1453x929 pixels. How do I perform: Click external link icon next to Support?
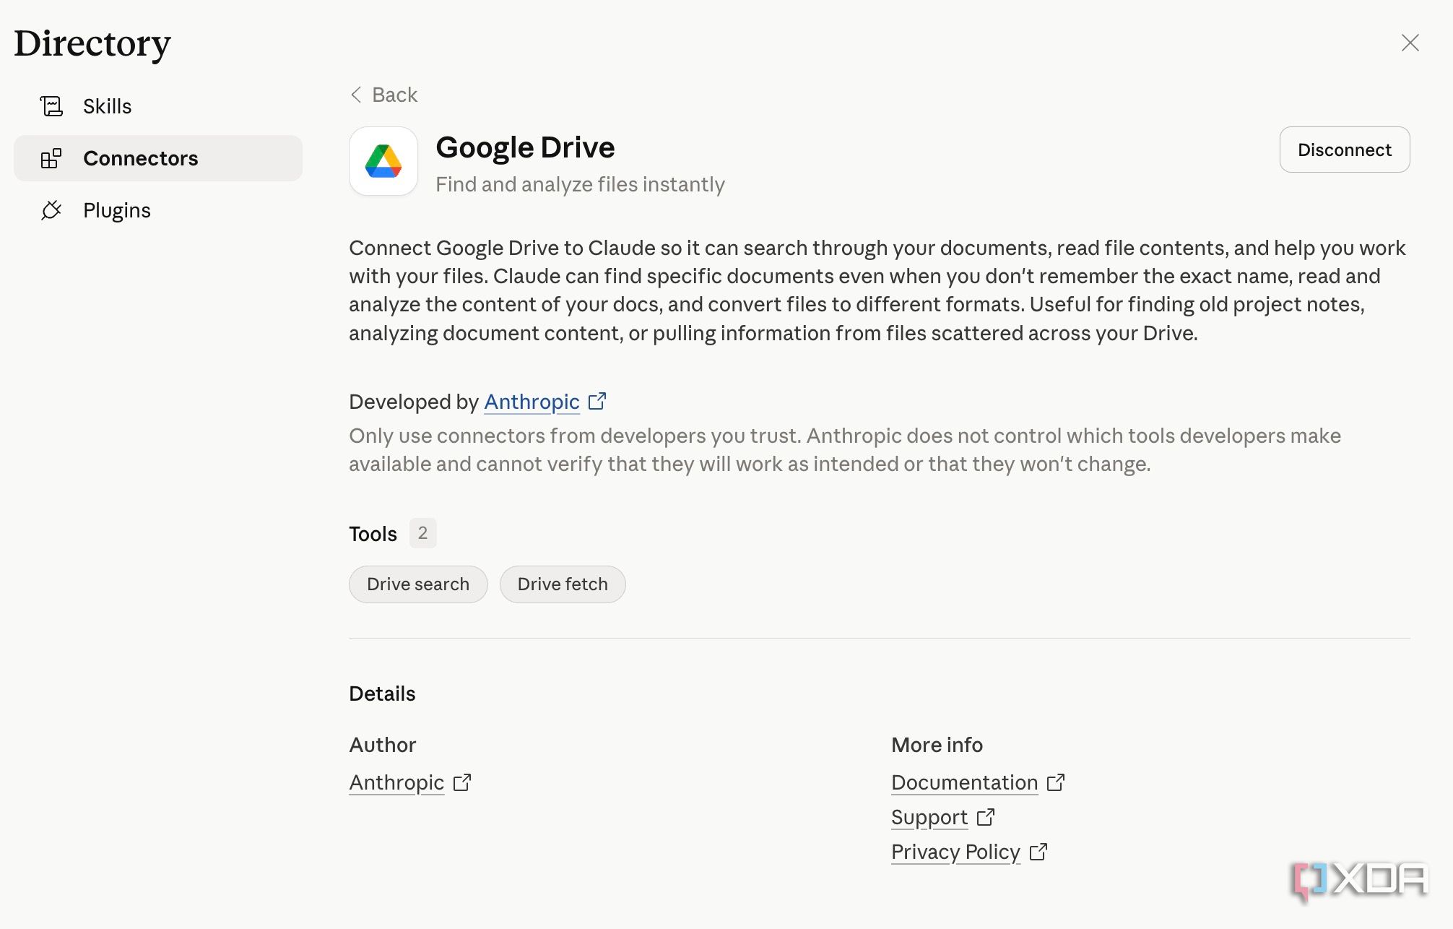[x=986, y=817]
